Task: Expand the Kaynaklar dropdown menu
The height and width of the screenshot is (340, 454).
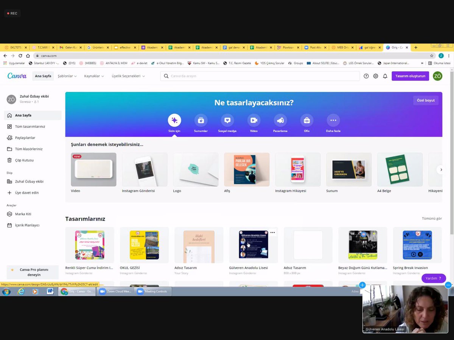Action: click(94, 76)
